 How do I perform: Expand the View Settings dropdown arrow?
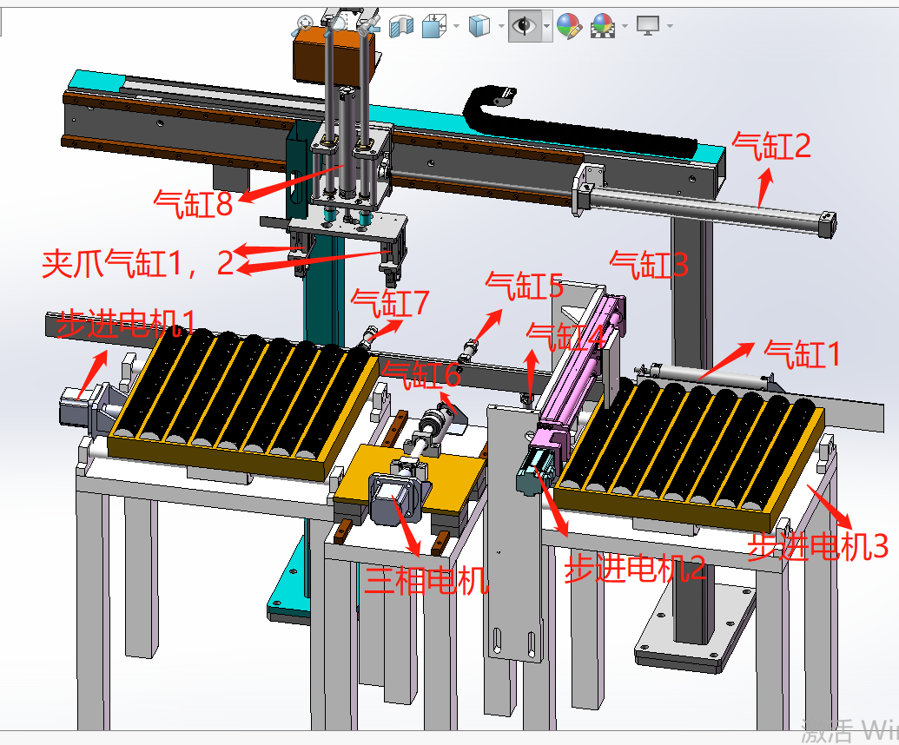tap(670, 26)
